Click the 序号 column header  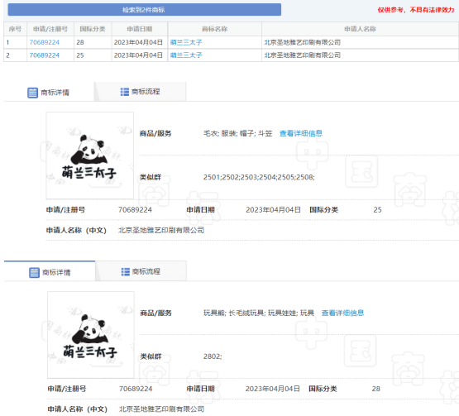[x=15, y=29]
